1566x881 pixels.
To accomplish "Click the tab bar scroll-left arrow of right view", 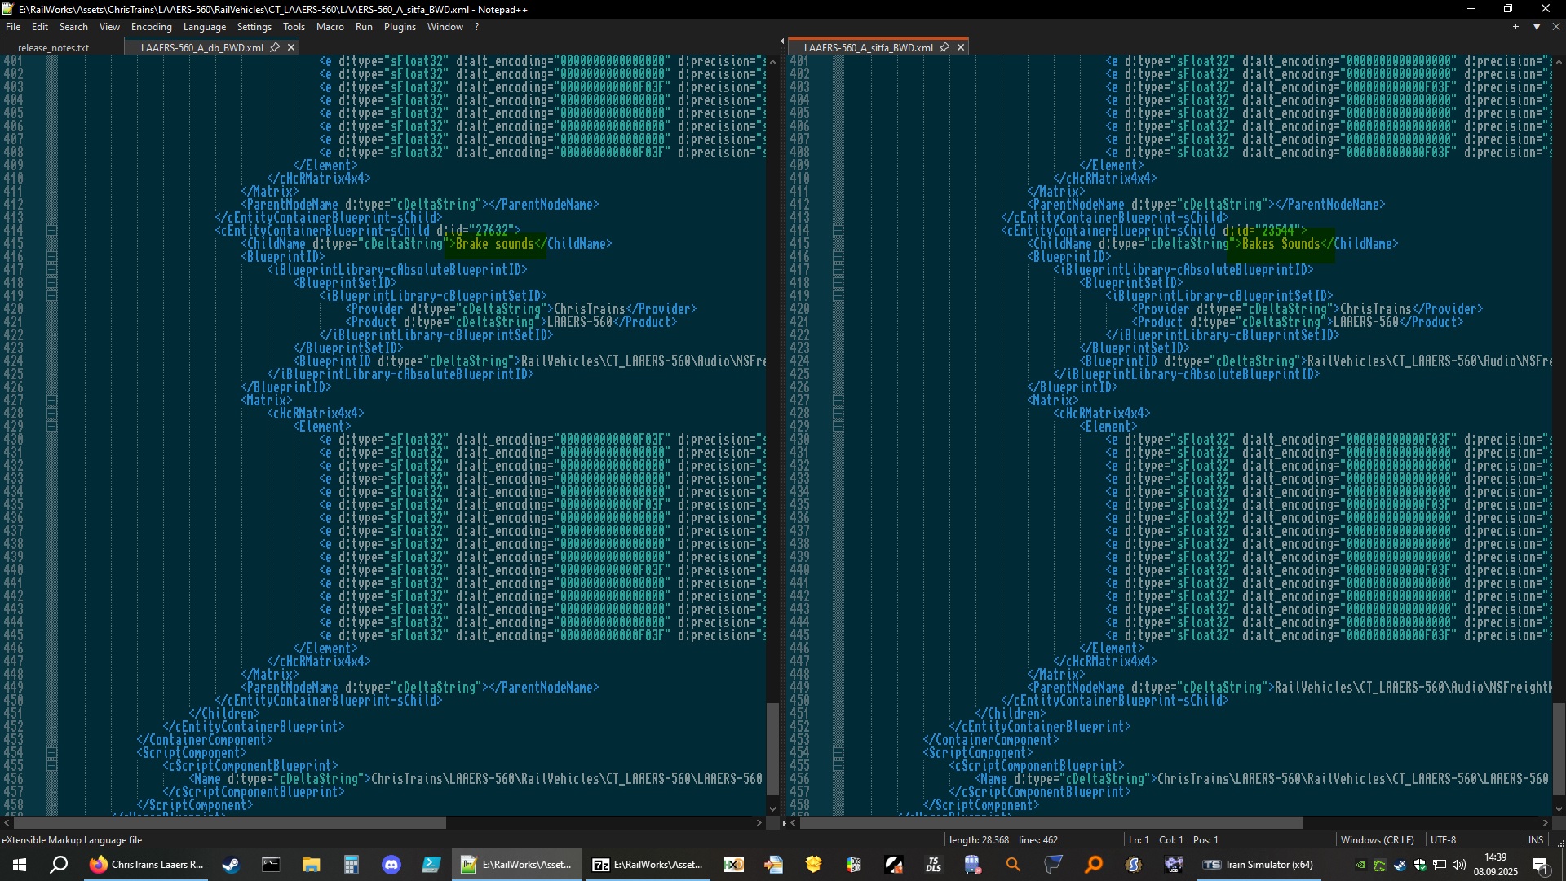I will click(782, 42).
